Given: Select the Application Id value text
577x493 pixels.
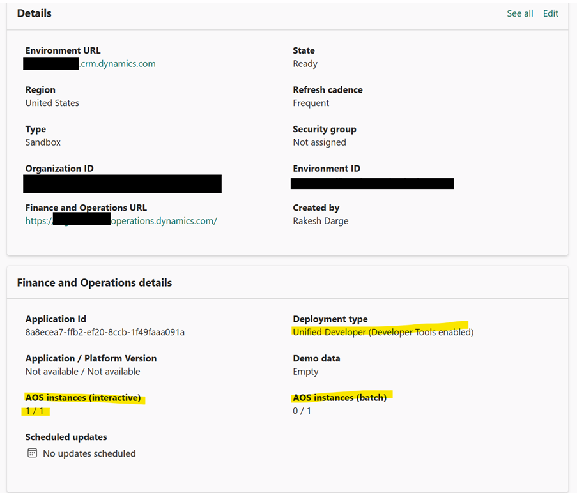Looking at the screenshot, I should (105, 332).
